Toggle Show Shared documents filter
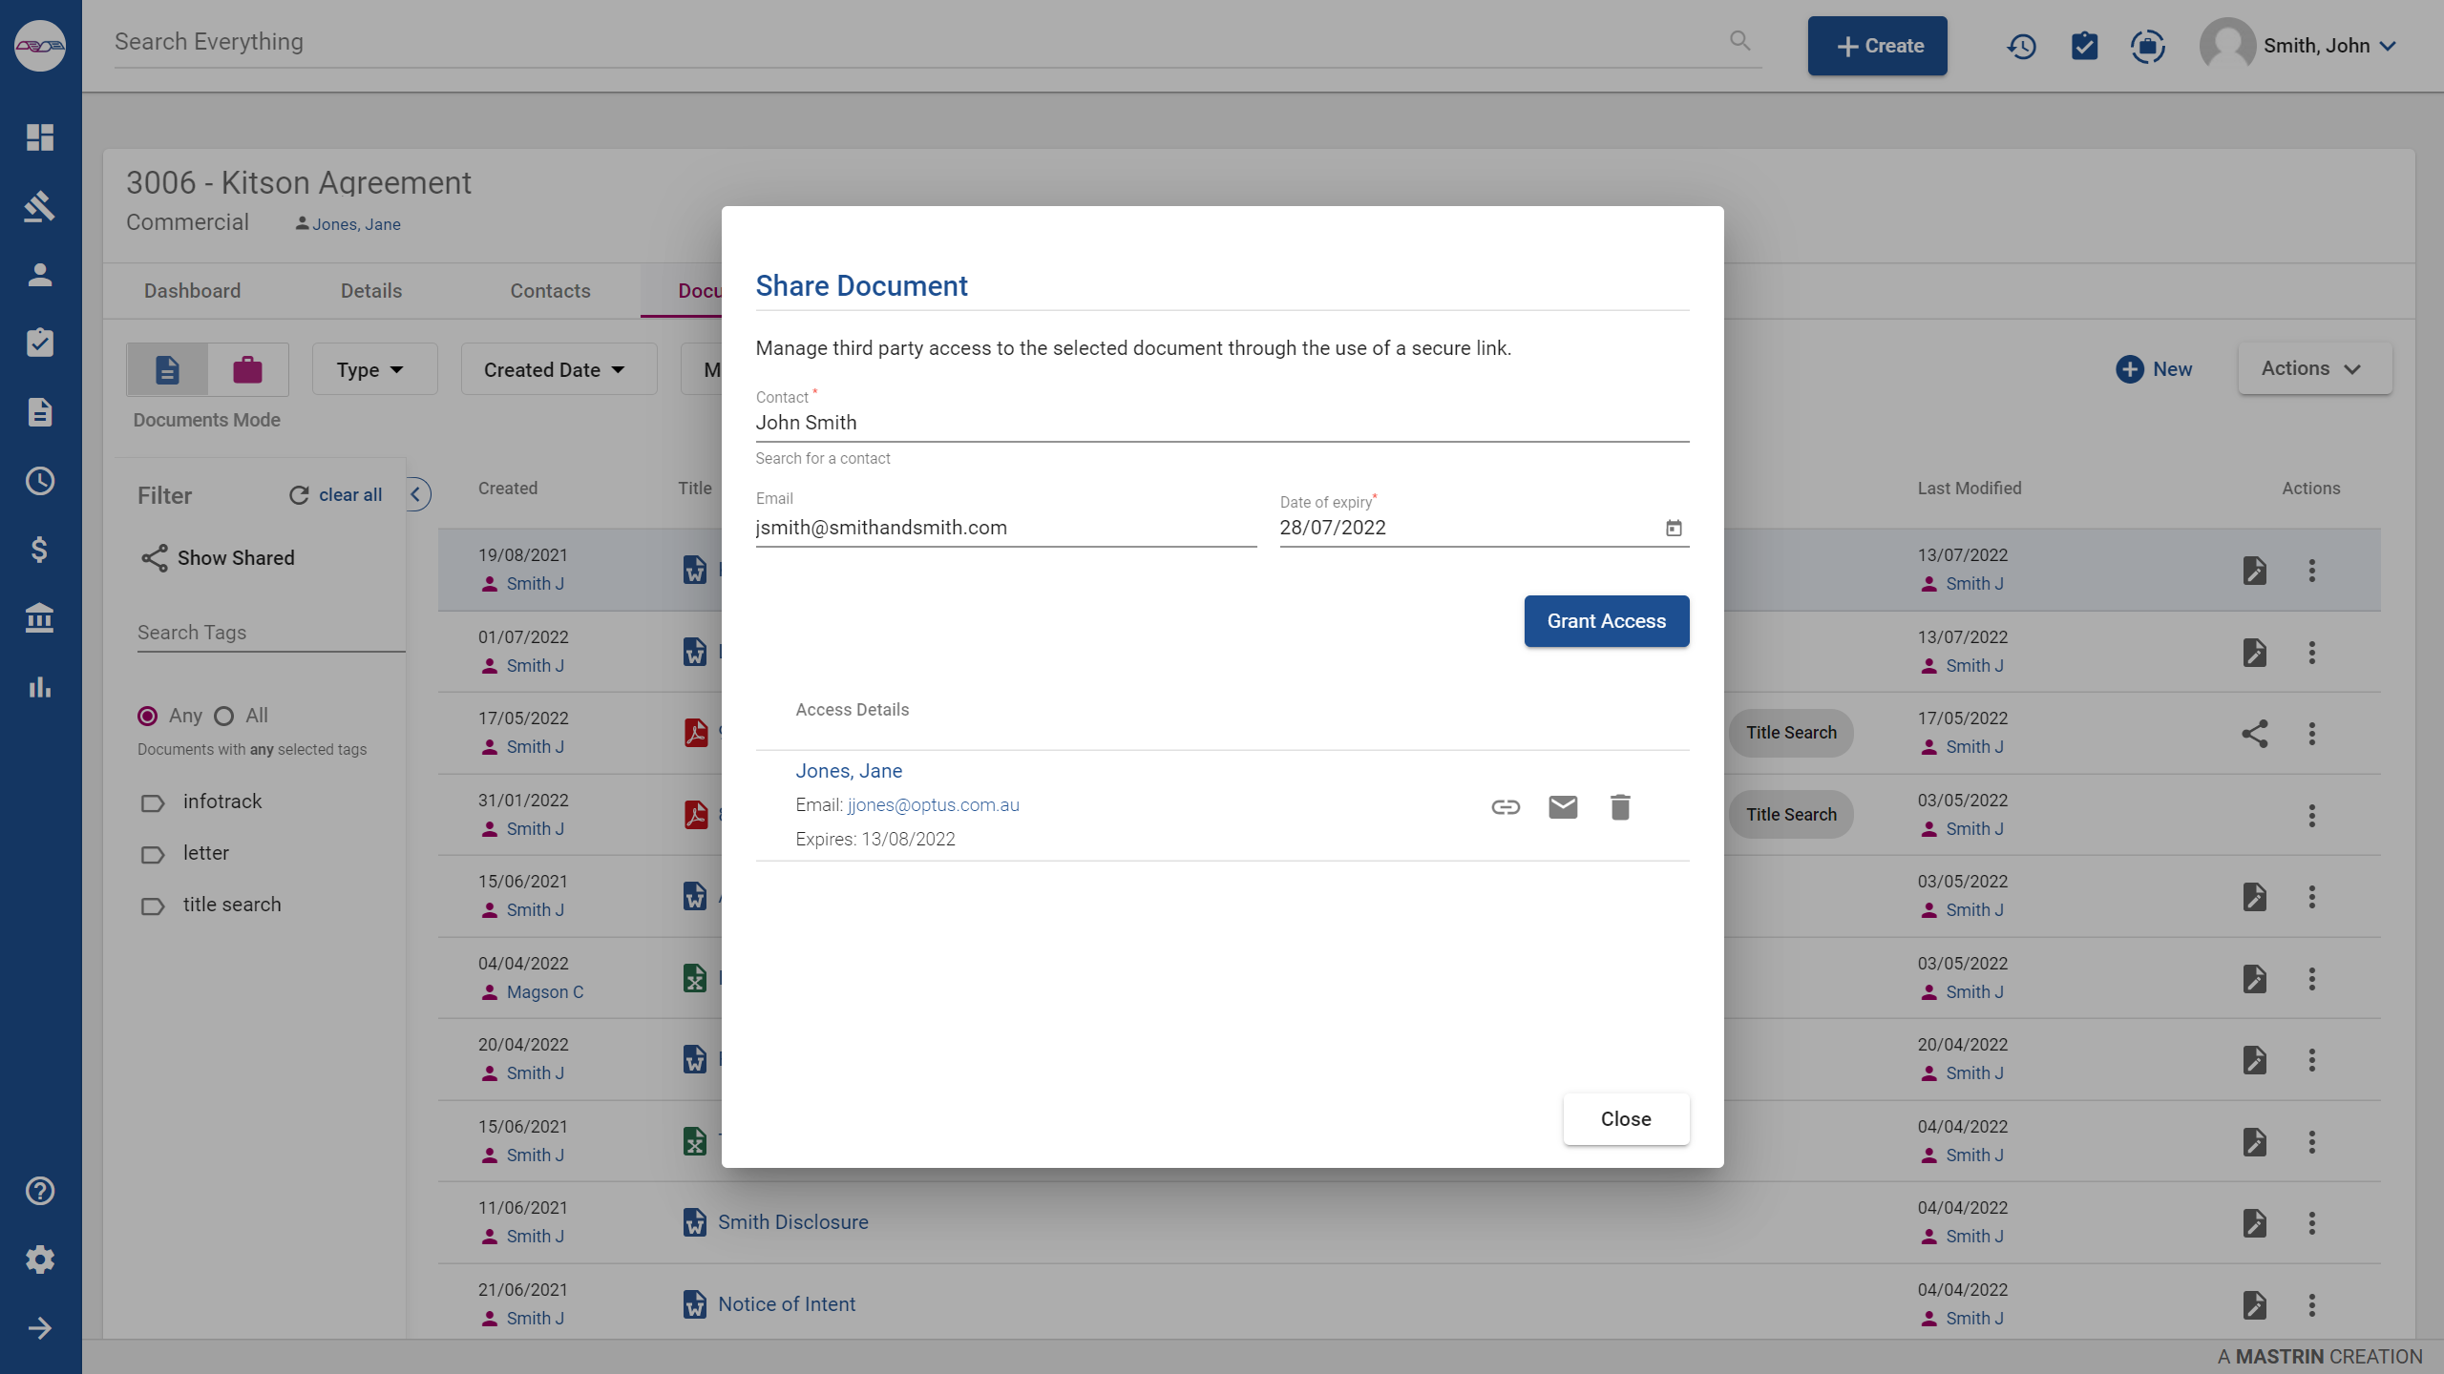 click(x=218, y=558)
